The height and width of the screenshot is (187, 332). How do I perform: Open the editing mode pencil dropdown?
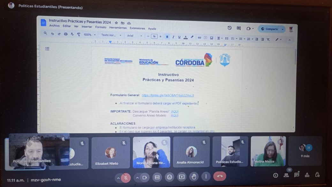(x=278, y=40)
